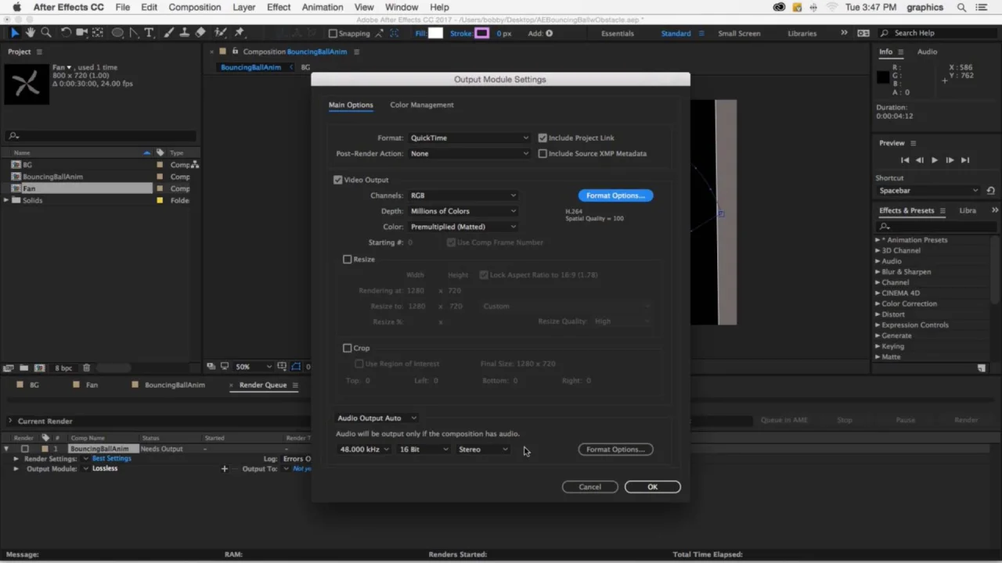1002x563 pixels.
Task: Click the Interpret Footage icon in Project panel
Action: coord(9,368)
